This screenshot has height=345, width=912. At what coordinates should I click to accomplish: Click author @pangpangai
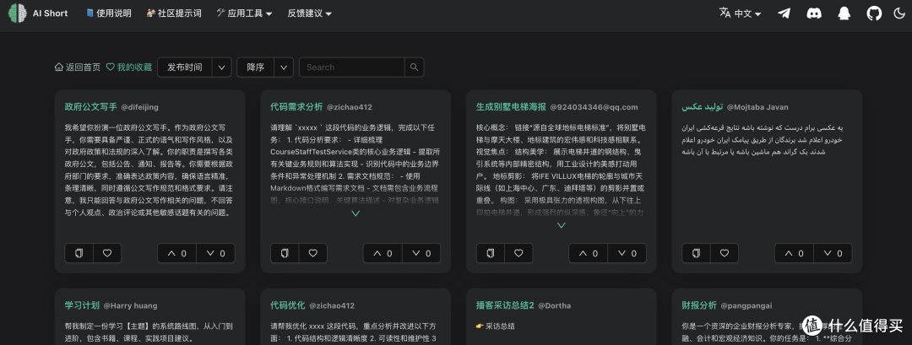click(x=745, y=305)
